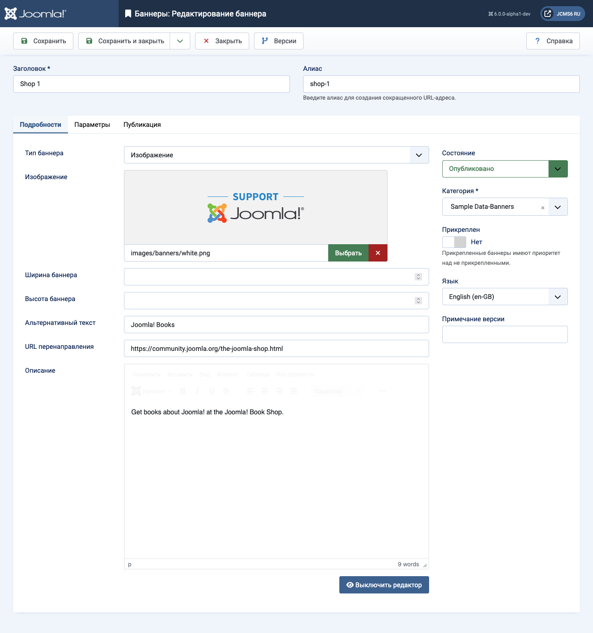The height and width of the screenshot is (633, 593).
Task: Open the editor Таблица menu
Action: coord(258,374)
